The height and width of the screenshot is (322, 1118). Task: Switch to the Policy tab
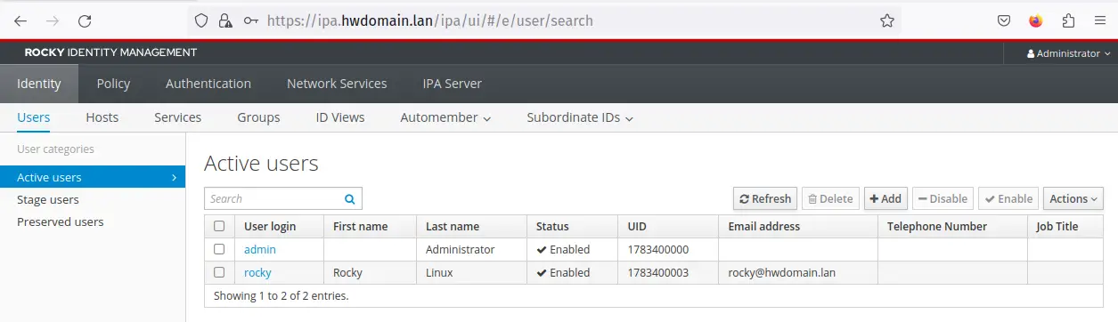click(x=113, y=84)
